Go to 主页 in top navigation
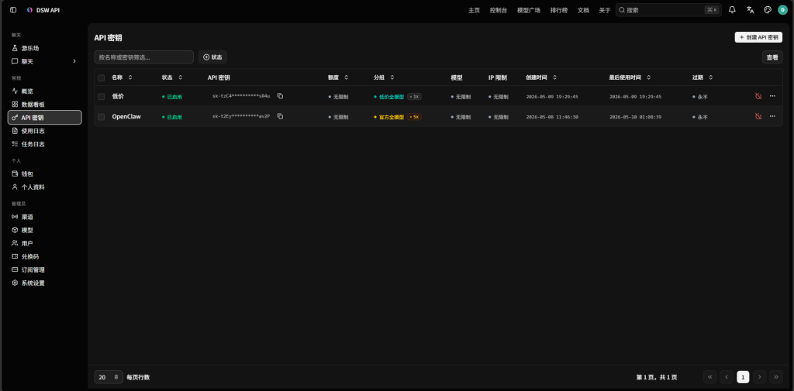Screen dimensions: 794x391 coord(474,10)
